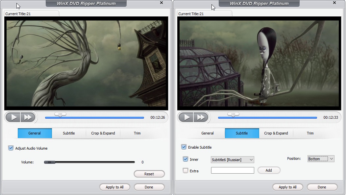Screen dimensions: 346x195
Task: Enable the Extra subtitle checkbox
Action: pyautogui.click(x=185, y=171)
